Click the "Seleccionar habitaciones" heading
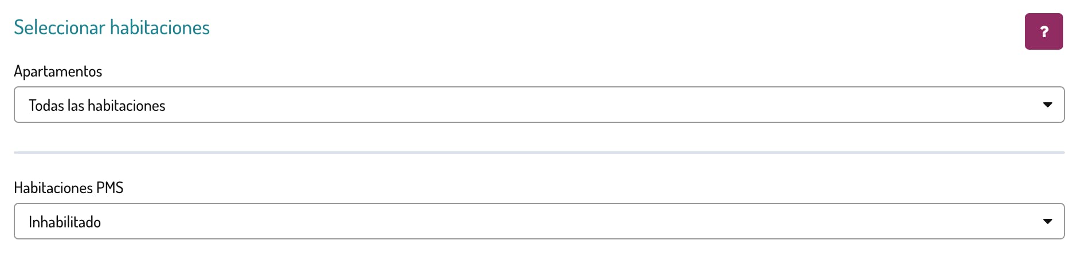This screenshot has height=264, width=1081. coord(112,27)
